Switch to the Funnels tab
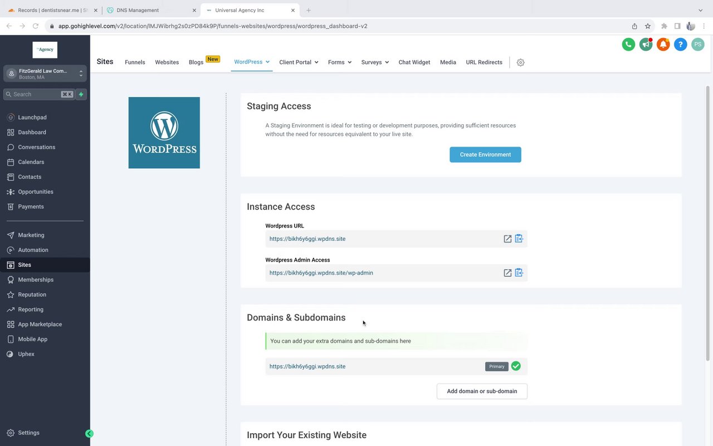713x446 pixels. click(135, 62)
